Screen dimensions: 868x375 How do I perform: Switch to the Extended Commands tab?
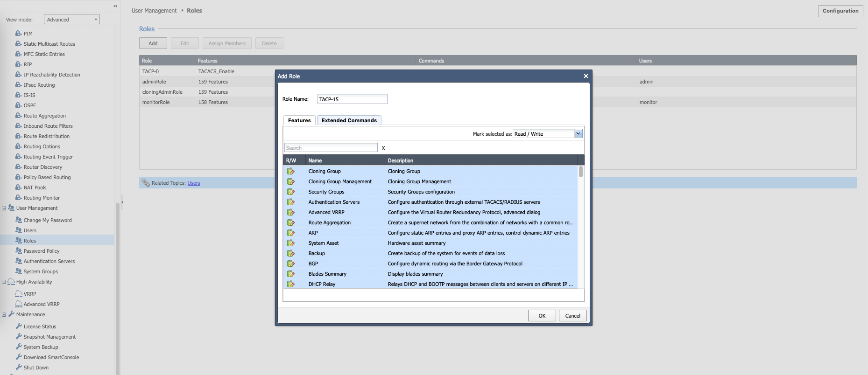click(x=349, y=120)
